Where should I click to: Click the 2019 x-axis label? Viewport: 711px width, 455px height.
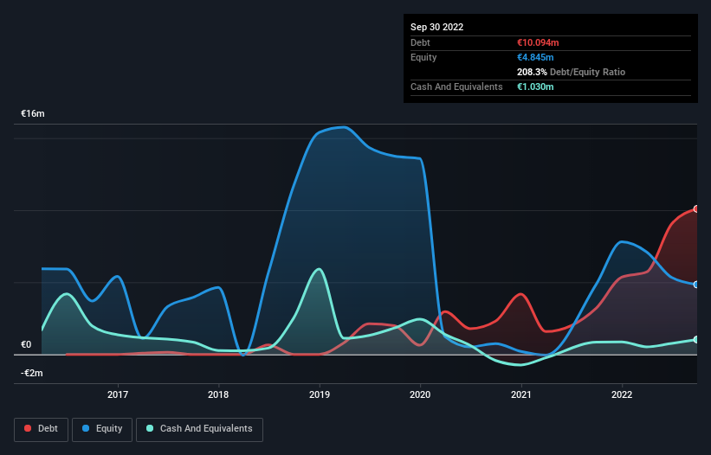(x=320, y=394)
